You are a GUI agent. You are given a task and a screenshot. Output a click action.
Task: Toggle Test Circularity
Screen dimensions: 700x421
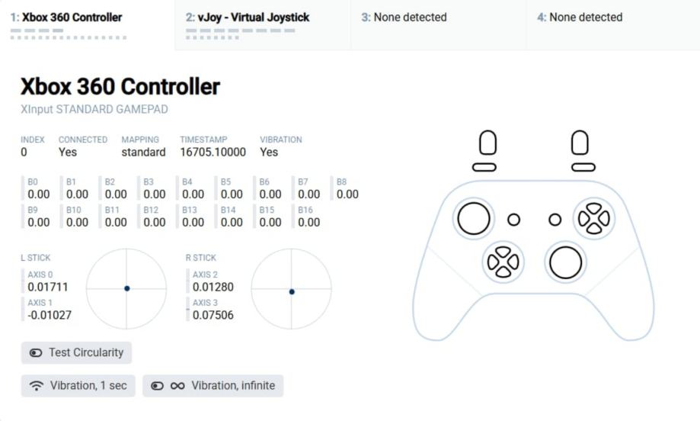tap(76, 352)
